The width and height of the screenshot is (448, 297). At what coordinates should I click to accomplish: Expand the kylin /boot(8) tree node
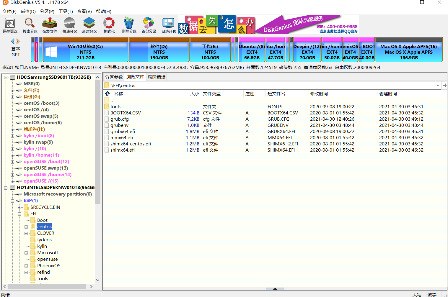[x=12, y=136]
